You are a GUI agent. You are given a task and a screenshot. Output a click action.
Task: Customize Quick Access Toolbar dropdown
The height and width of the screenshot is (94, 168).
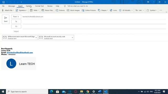point(21,2)
